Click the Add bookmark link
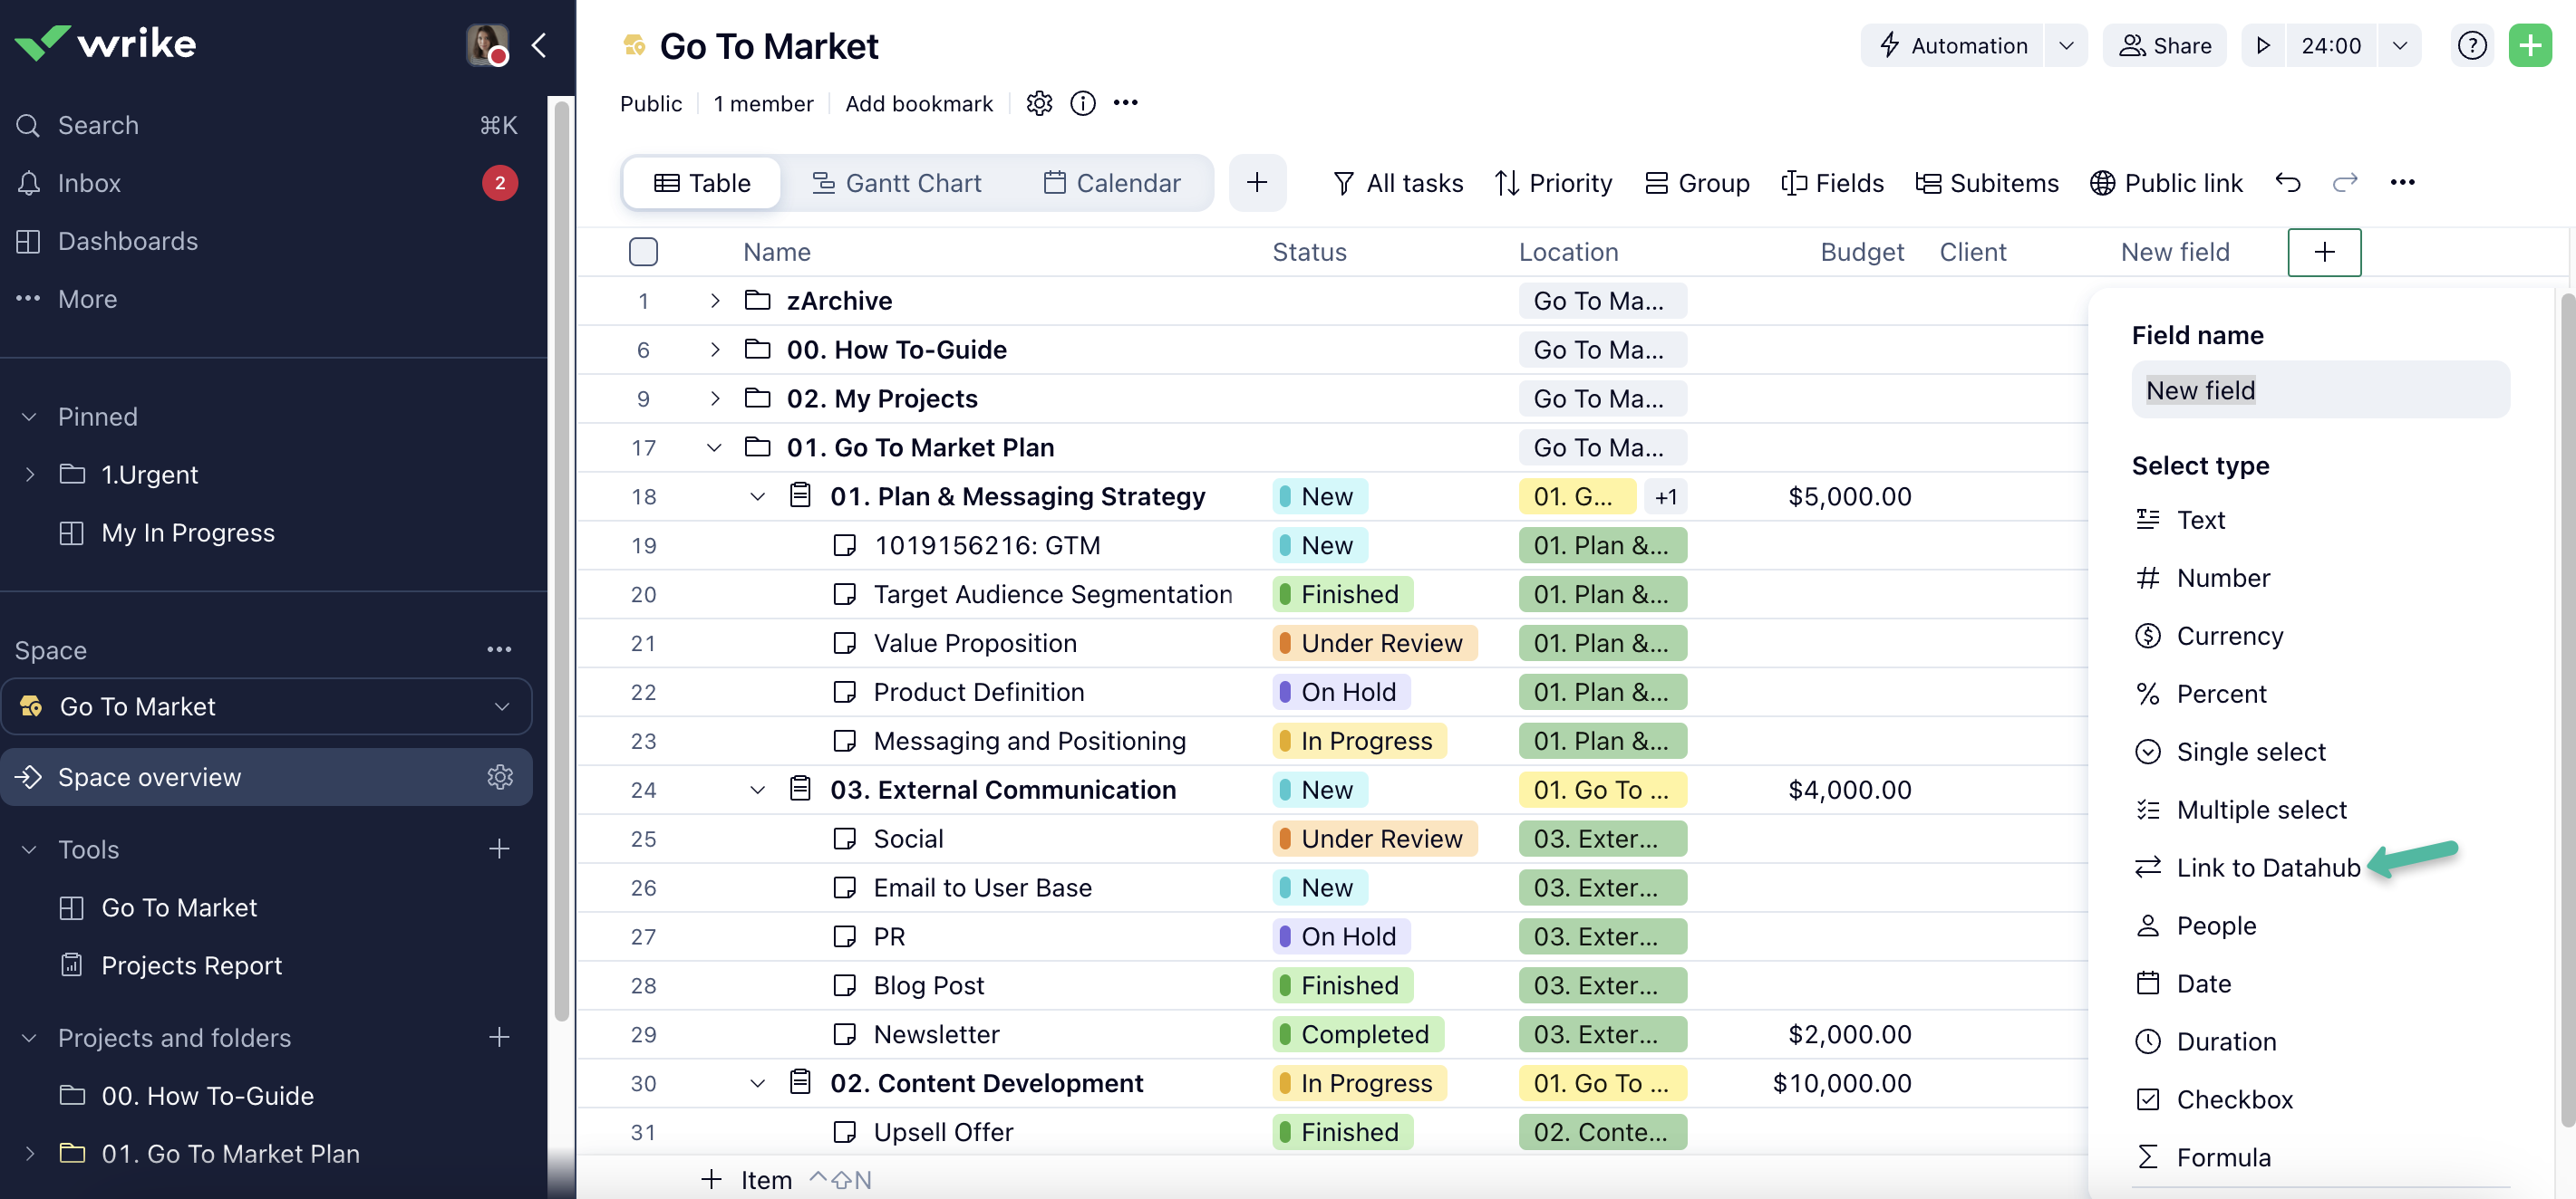The image size is (2576, 1199). [x=919, y=104]
